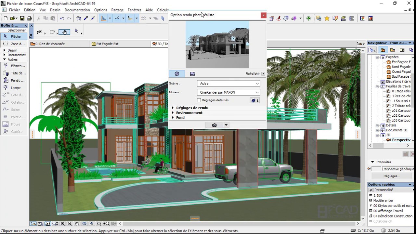This screenshot has width=416, height=234.
Task: Open the dropdown arrow beside camera button
Action: click(x=226, y=125)
